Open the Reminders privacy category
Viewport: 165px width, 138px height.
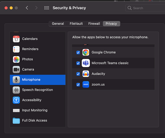pos(38,49)
